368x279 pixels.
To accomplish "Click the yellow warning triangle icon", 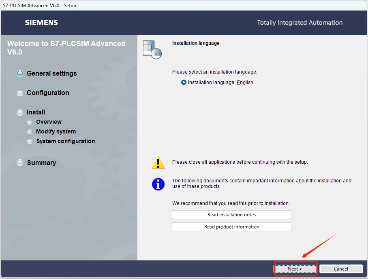I will point(158,163).
